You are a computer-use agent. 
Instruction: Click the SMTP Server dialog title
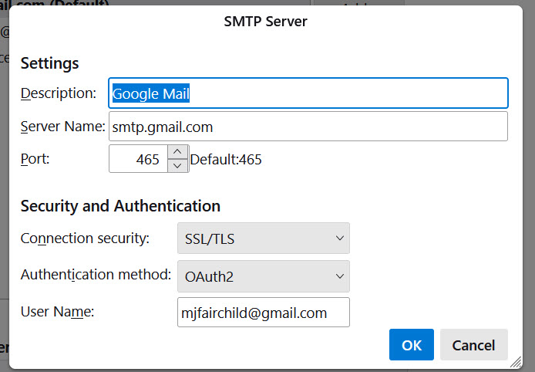coord(264,22)
